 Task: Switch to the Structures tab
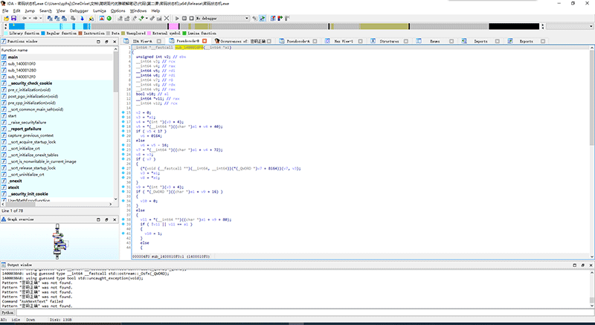[x=389, y=42]
